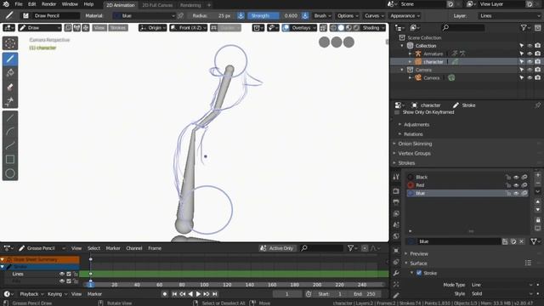The height and width of the screenshot is (306, 544).
Task: Toggle visibility of Lines layer in dope sheet
Action: click(x=62, y=274)
